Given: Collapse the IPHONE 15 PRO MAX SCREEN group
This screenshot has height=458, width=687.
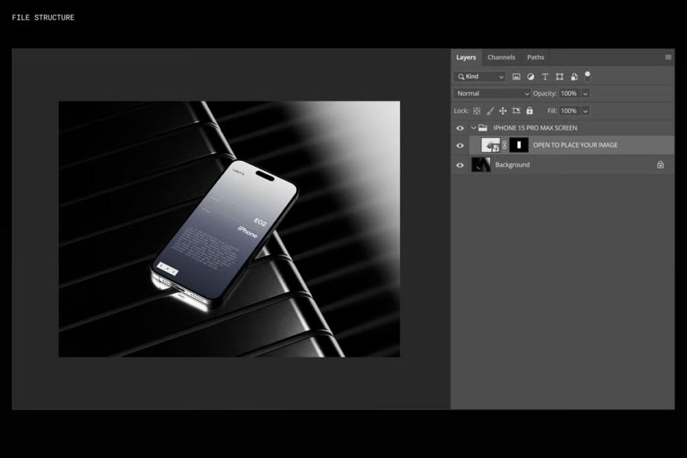Looking at the screenshot, I should point(474,128).
